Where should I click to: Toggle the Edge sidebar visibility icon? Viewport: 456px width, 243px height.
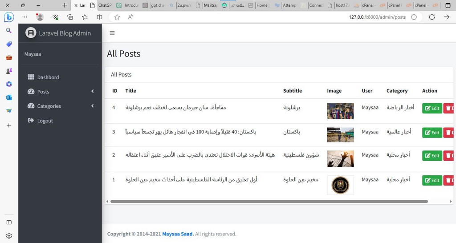click(x=9, y=223)
